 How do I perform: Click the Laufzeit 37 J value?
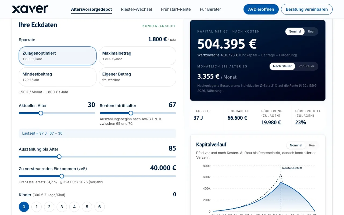click(198, 118)
